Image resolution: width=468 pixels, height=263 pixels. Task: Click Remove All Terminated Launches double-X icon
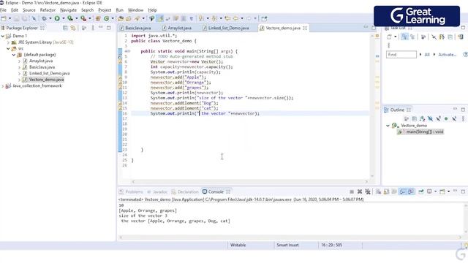point(368,191)
